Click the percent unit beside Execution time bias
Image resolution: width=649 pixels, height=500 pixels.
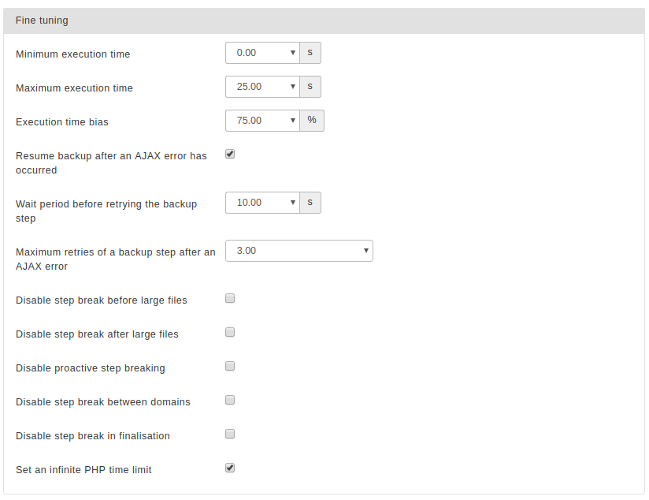312,121
